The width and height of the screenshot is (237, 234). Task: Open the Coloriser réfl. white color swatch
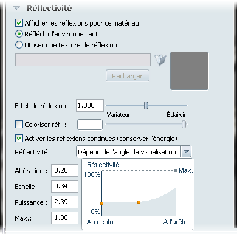90,125
